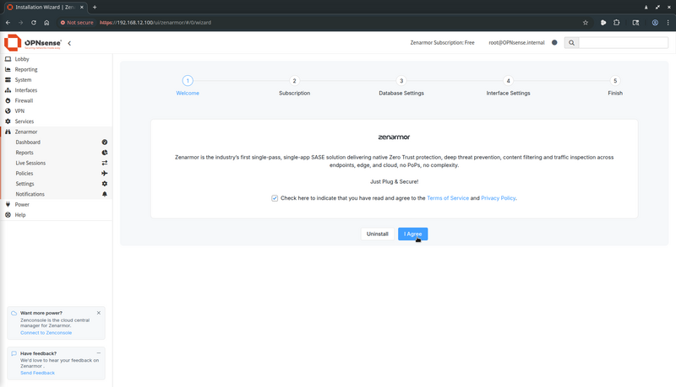The image size is (676, 387).
Task: Open Zenarmor Reports
Action: click(25, 153)
